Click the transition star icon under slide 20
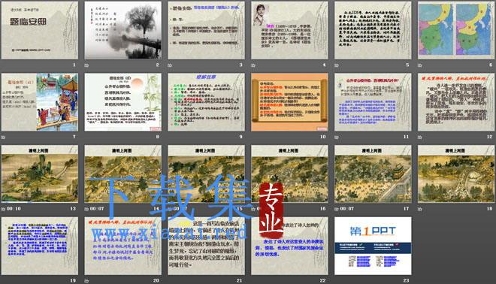496x284 pixels. point(86,281)
